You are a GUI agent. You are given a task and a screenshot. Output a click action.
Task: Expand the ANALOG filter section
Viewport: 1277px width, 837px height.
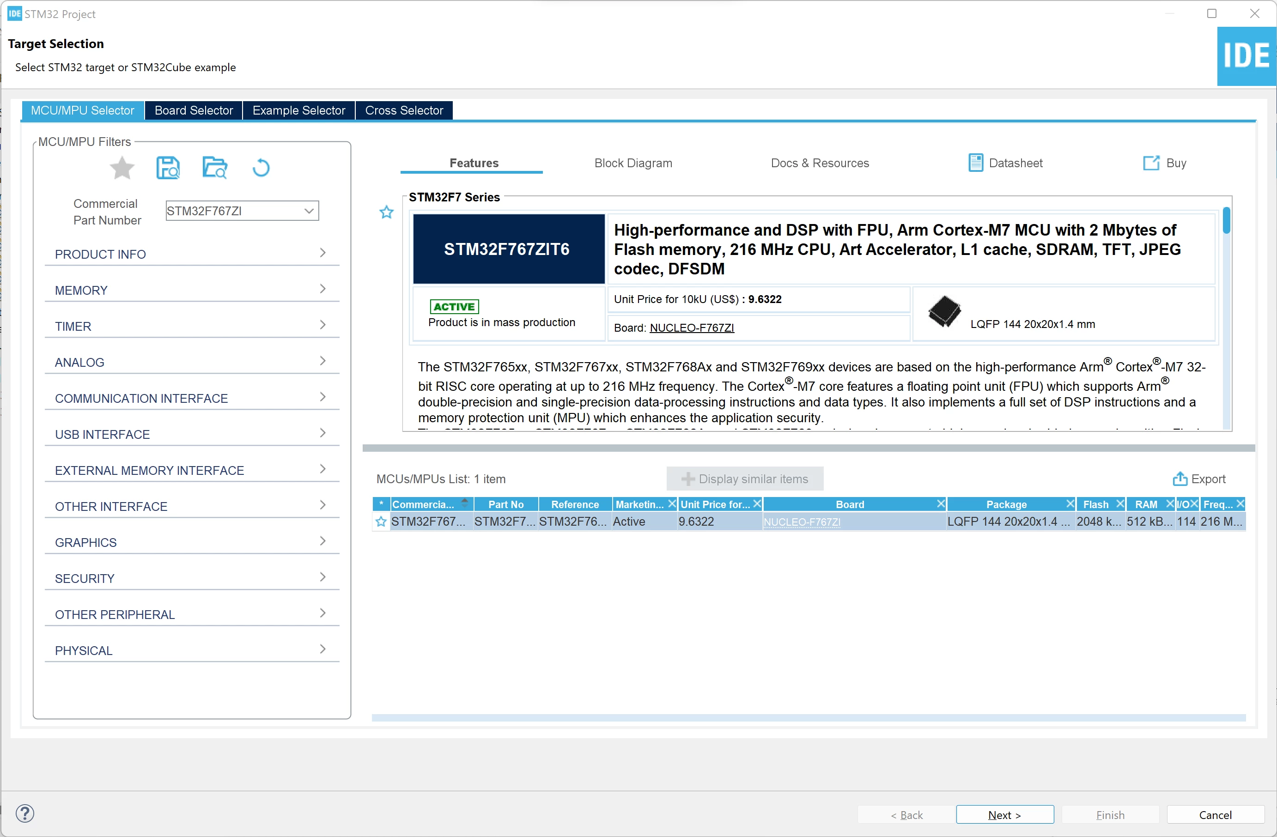192,362
